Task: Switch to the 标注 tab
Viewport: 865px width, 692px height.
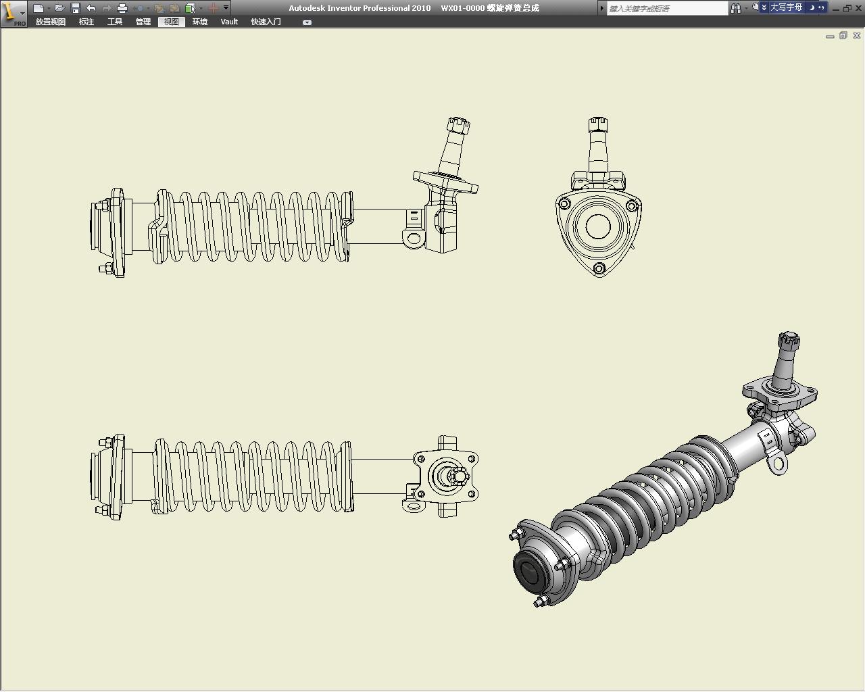Action: coord(86,22)
